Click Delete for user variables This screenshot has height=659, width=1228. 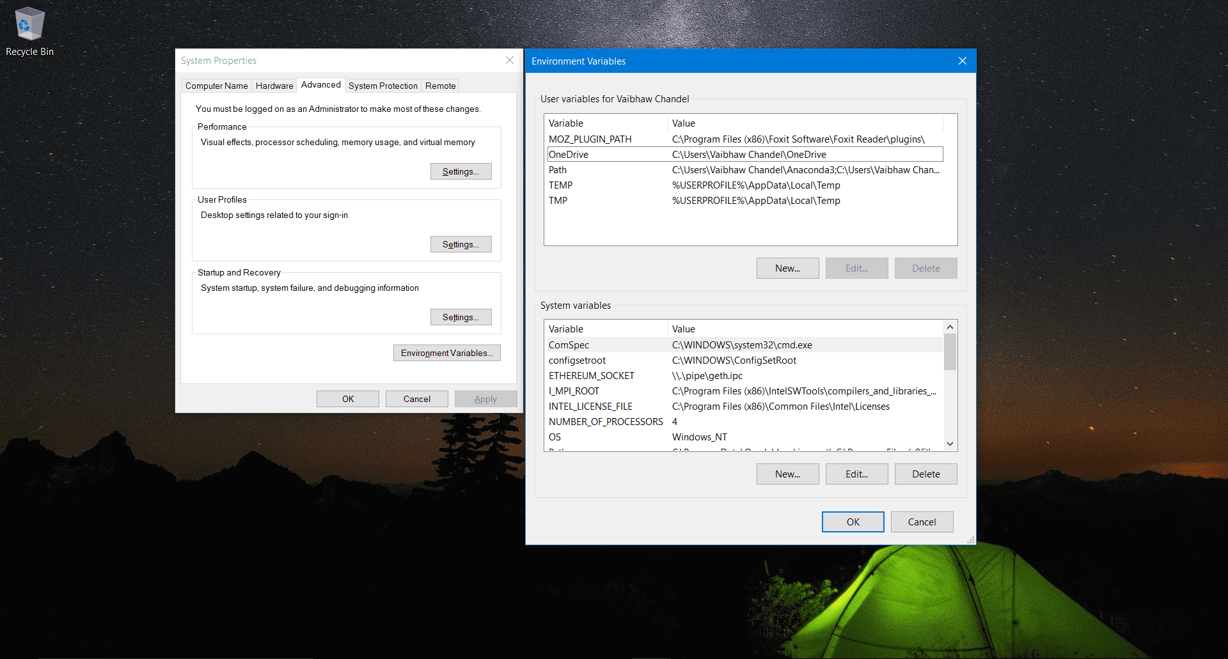925,268
